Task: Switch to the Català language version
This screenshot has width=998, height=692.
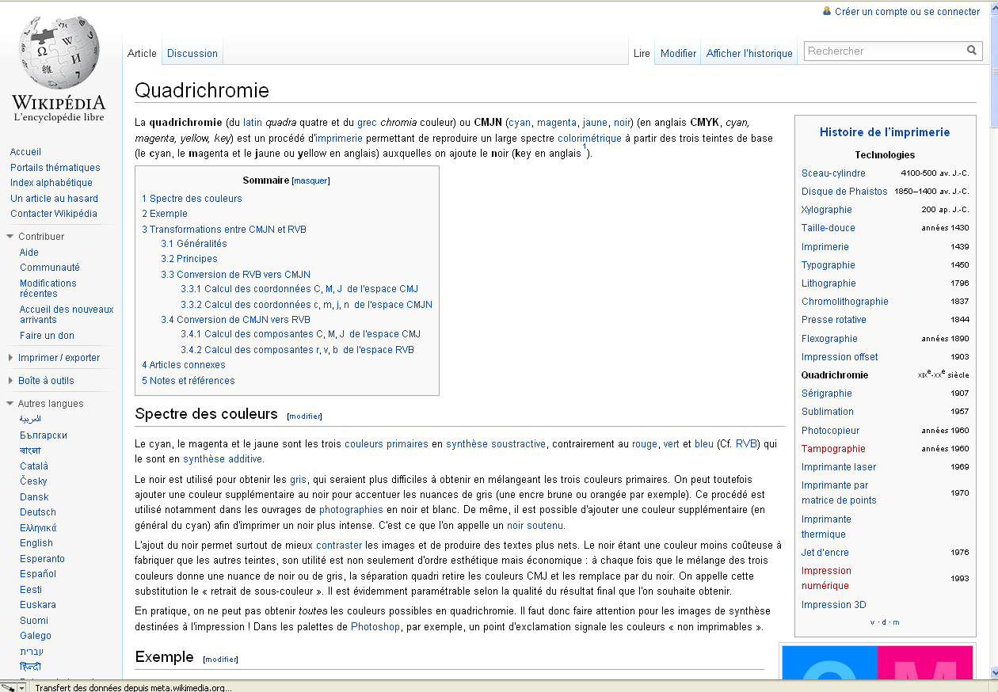Action: tap(34, 466)
